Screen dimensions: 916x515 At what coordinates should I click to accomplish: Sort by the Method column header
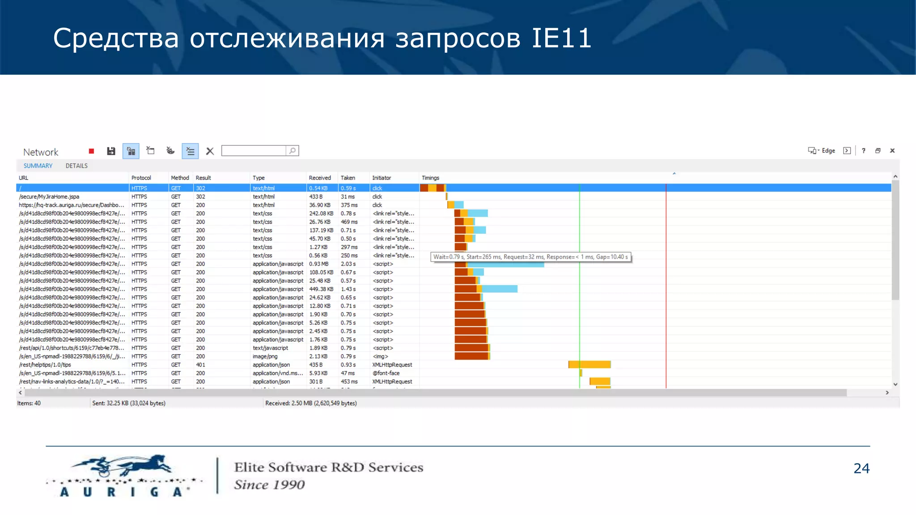click(x=180, y=178)
